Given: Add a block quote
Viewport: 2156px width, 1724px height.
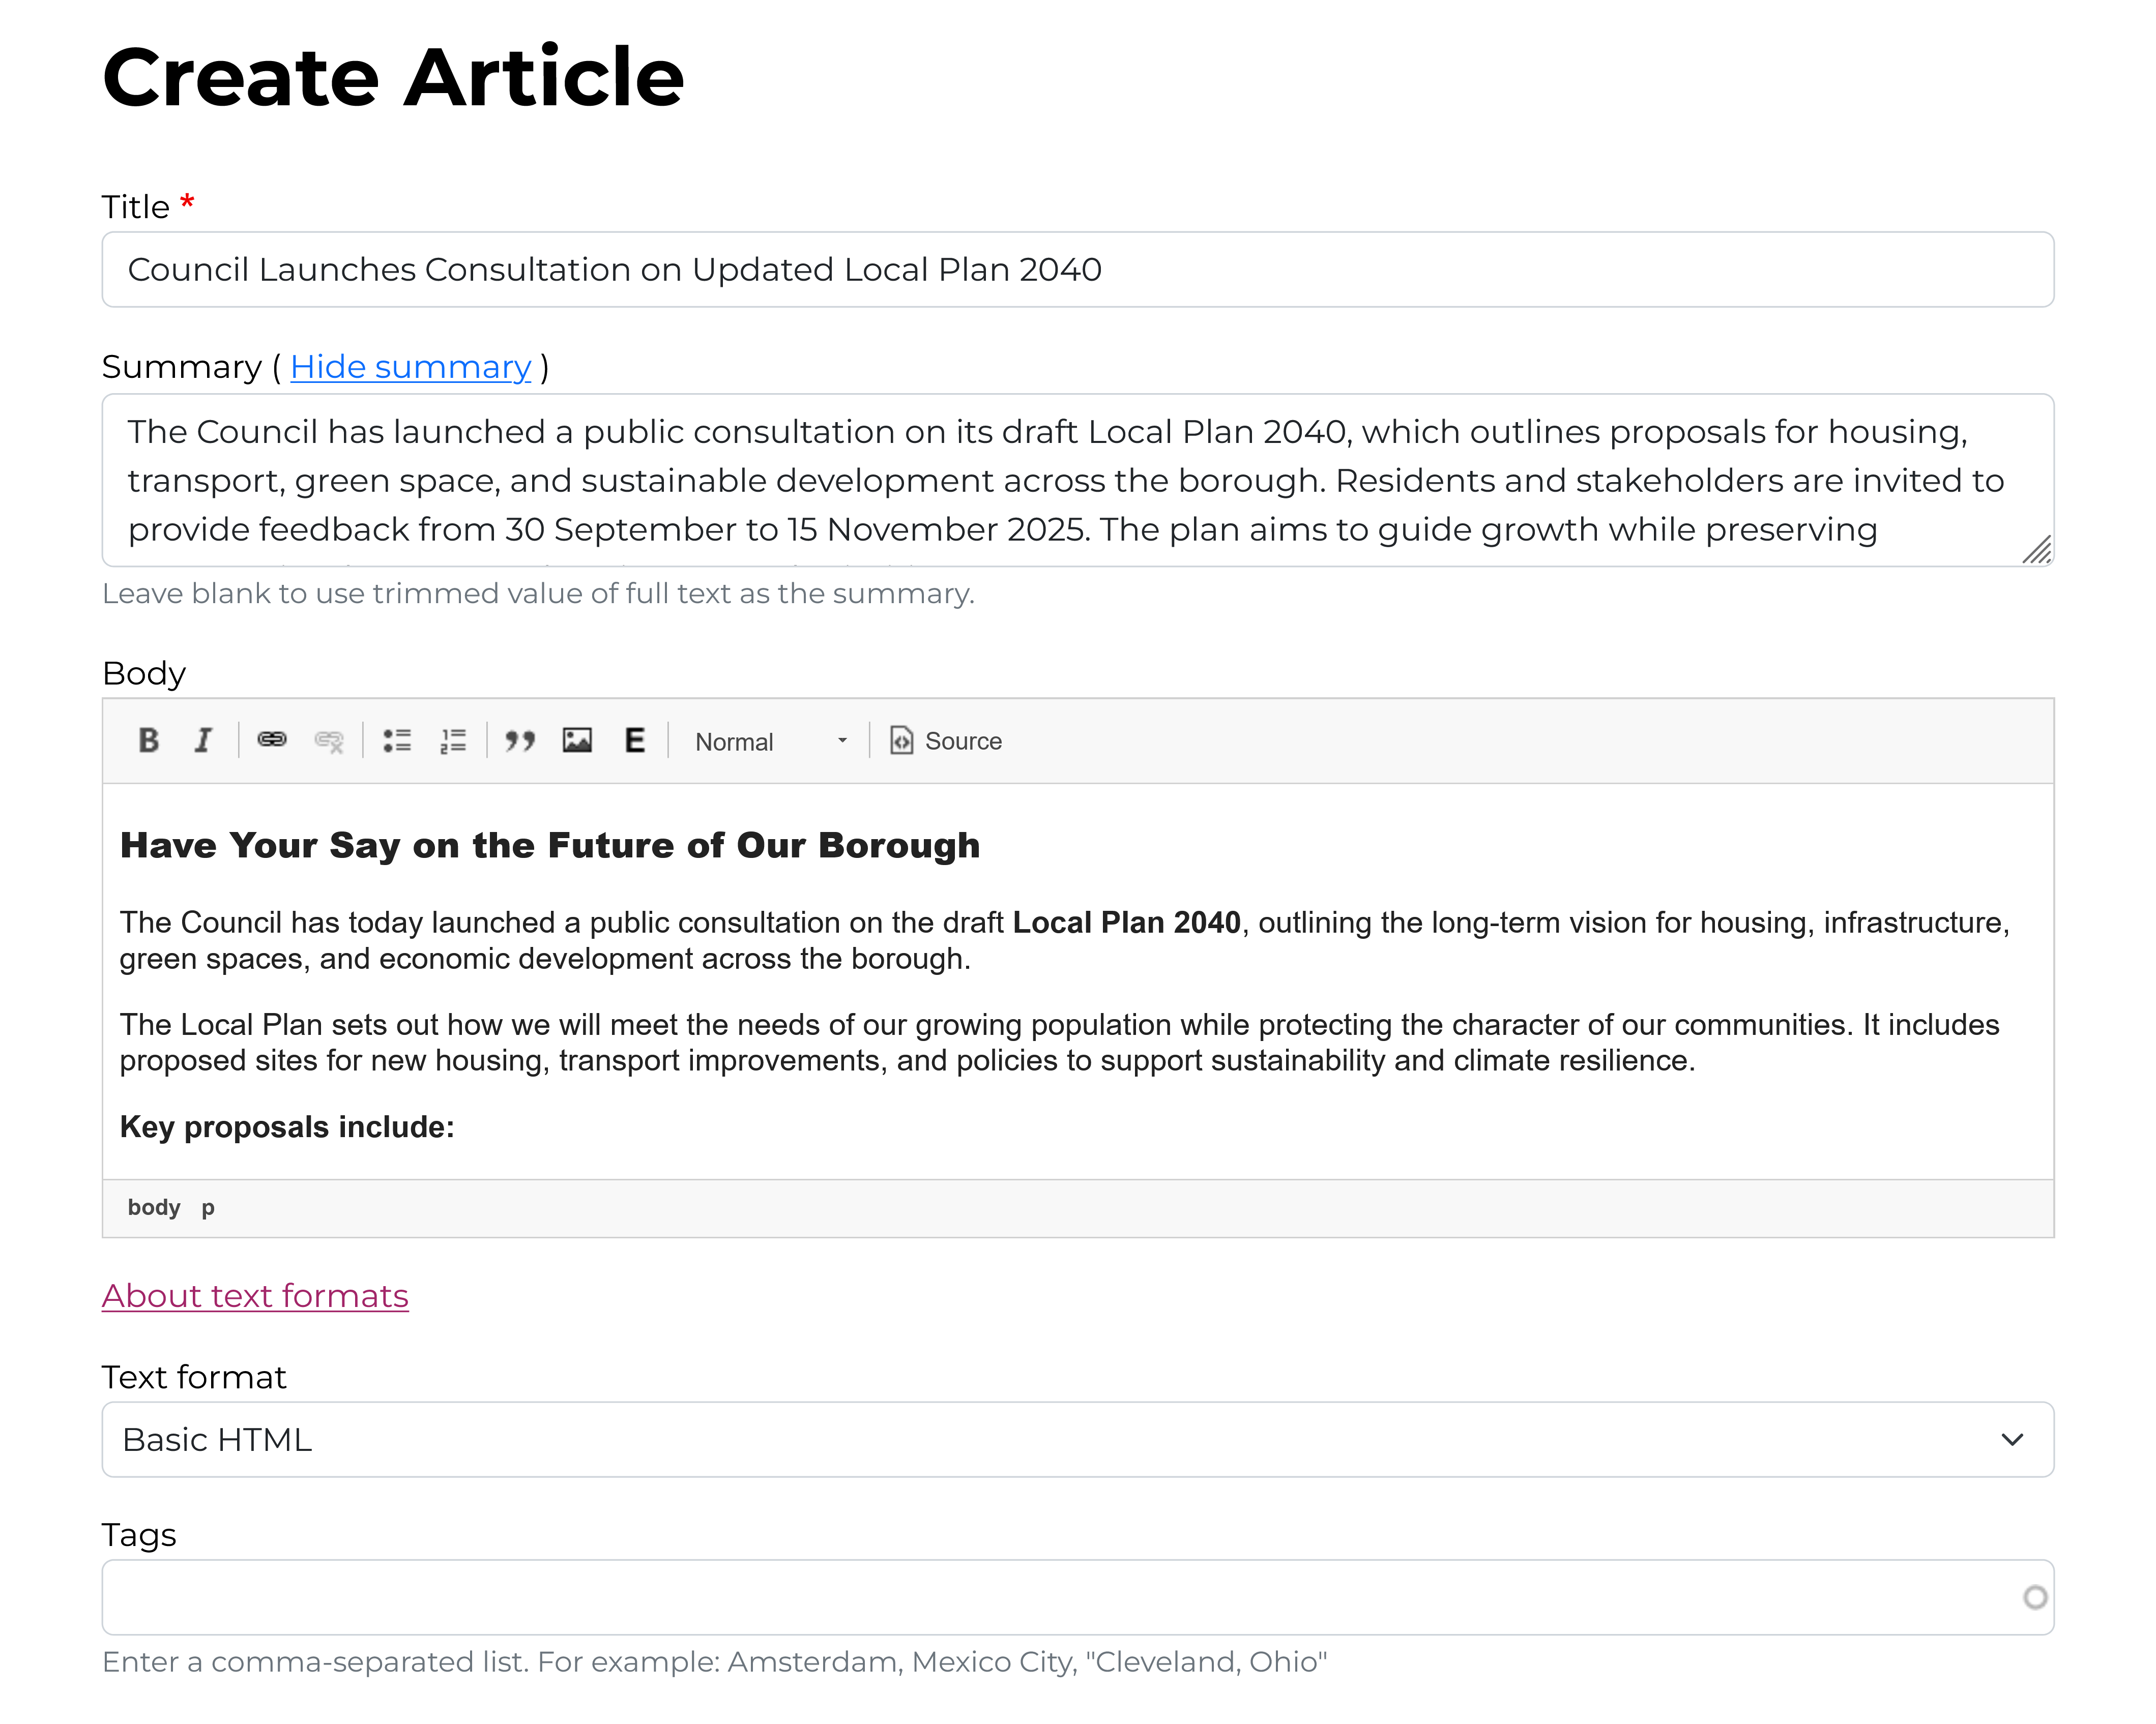Looking at the screenshot, I should 519,740.
